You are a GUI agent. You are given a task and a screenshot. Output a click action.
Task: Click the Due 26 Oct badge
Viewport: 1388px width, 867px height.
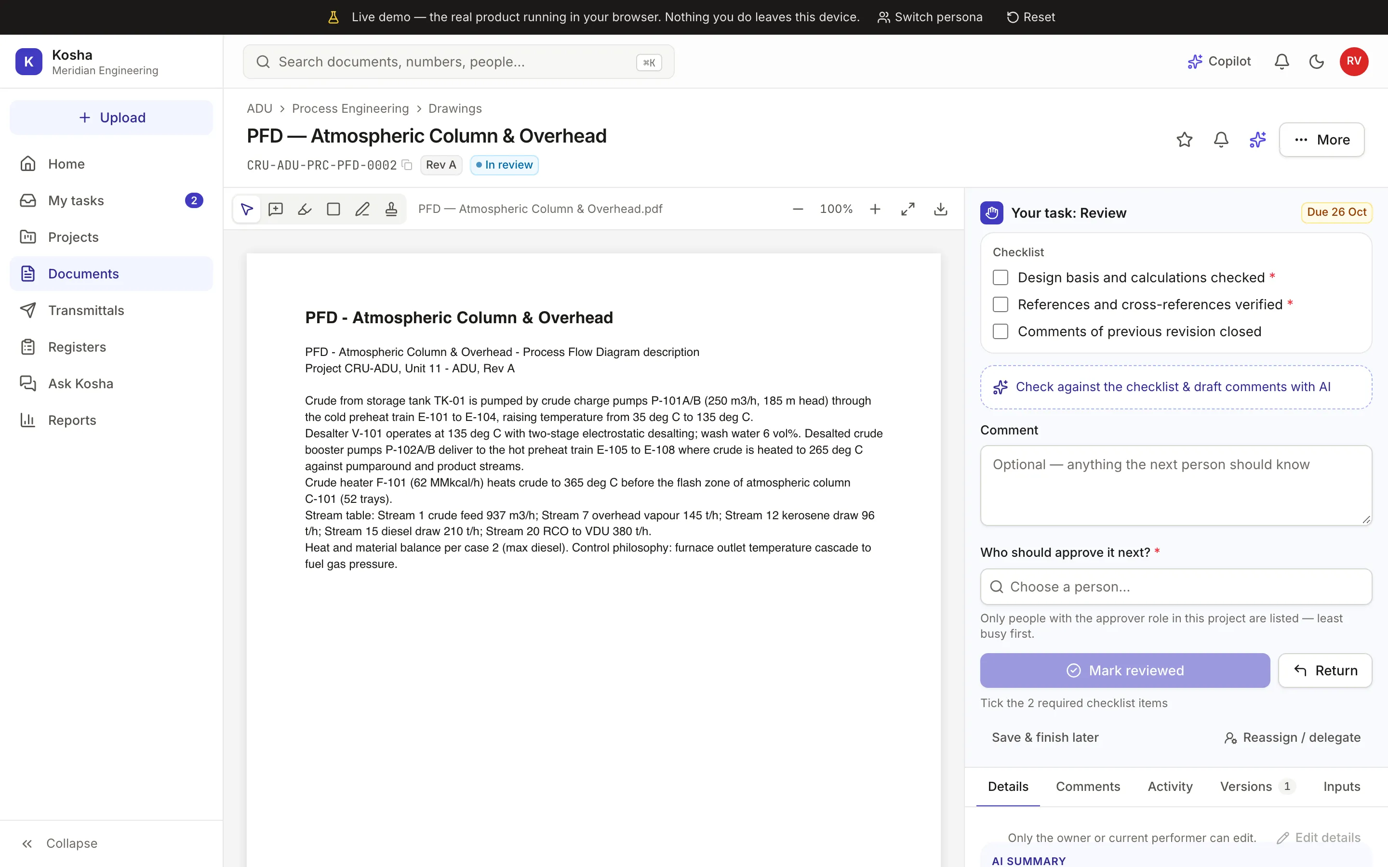point(1336,212)
